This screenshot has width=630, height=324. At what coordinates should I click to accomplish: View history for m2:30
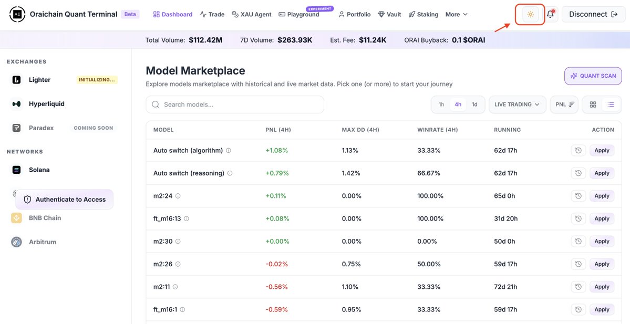coord(578,242)
